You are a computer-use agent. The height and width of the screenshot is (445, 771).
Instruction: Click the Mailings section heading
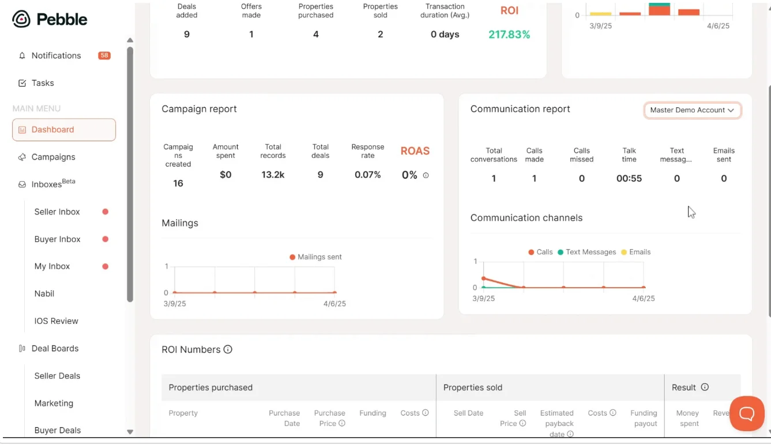(x=180, y=223)
